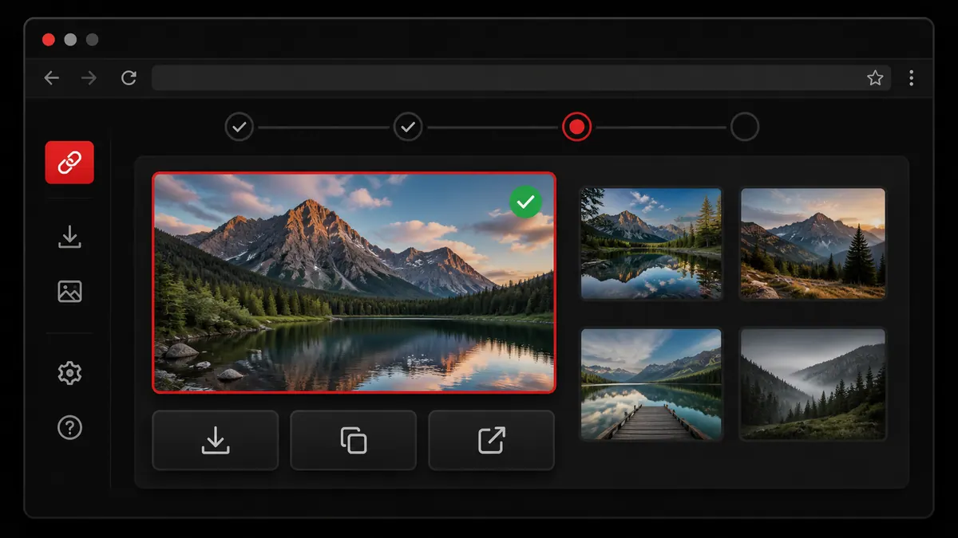958x538 pixels.
Task: Close the window with the red dot
Action: click(49, 39)
